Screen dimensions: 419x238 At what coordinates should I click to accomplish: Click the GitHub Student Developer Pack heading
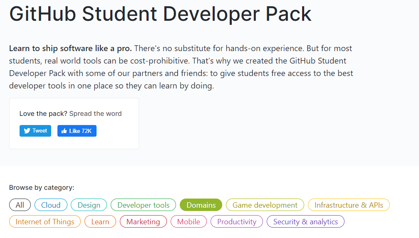point(160,14)
